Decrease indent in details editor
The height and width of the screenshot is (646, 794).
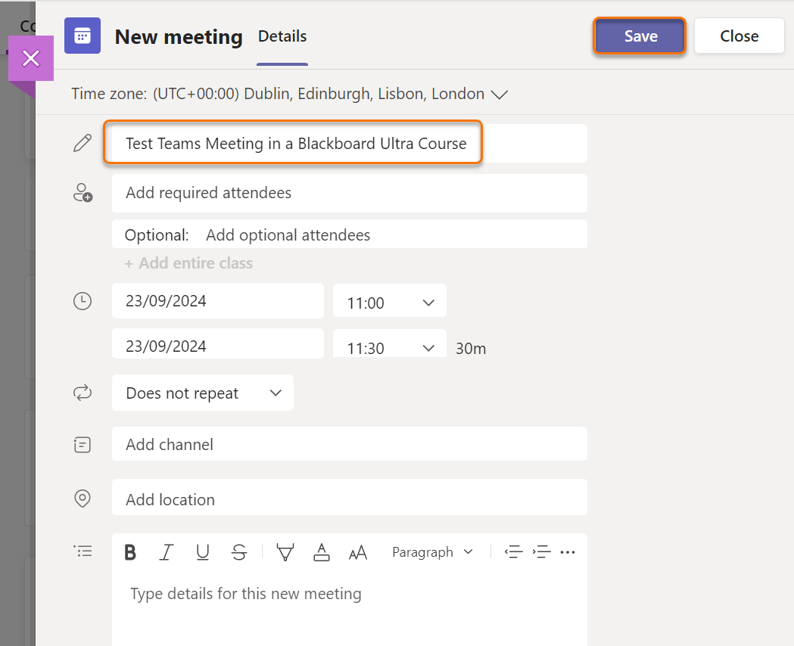pos(514,552)
